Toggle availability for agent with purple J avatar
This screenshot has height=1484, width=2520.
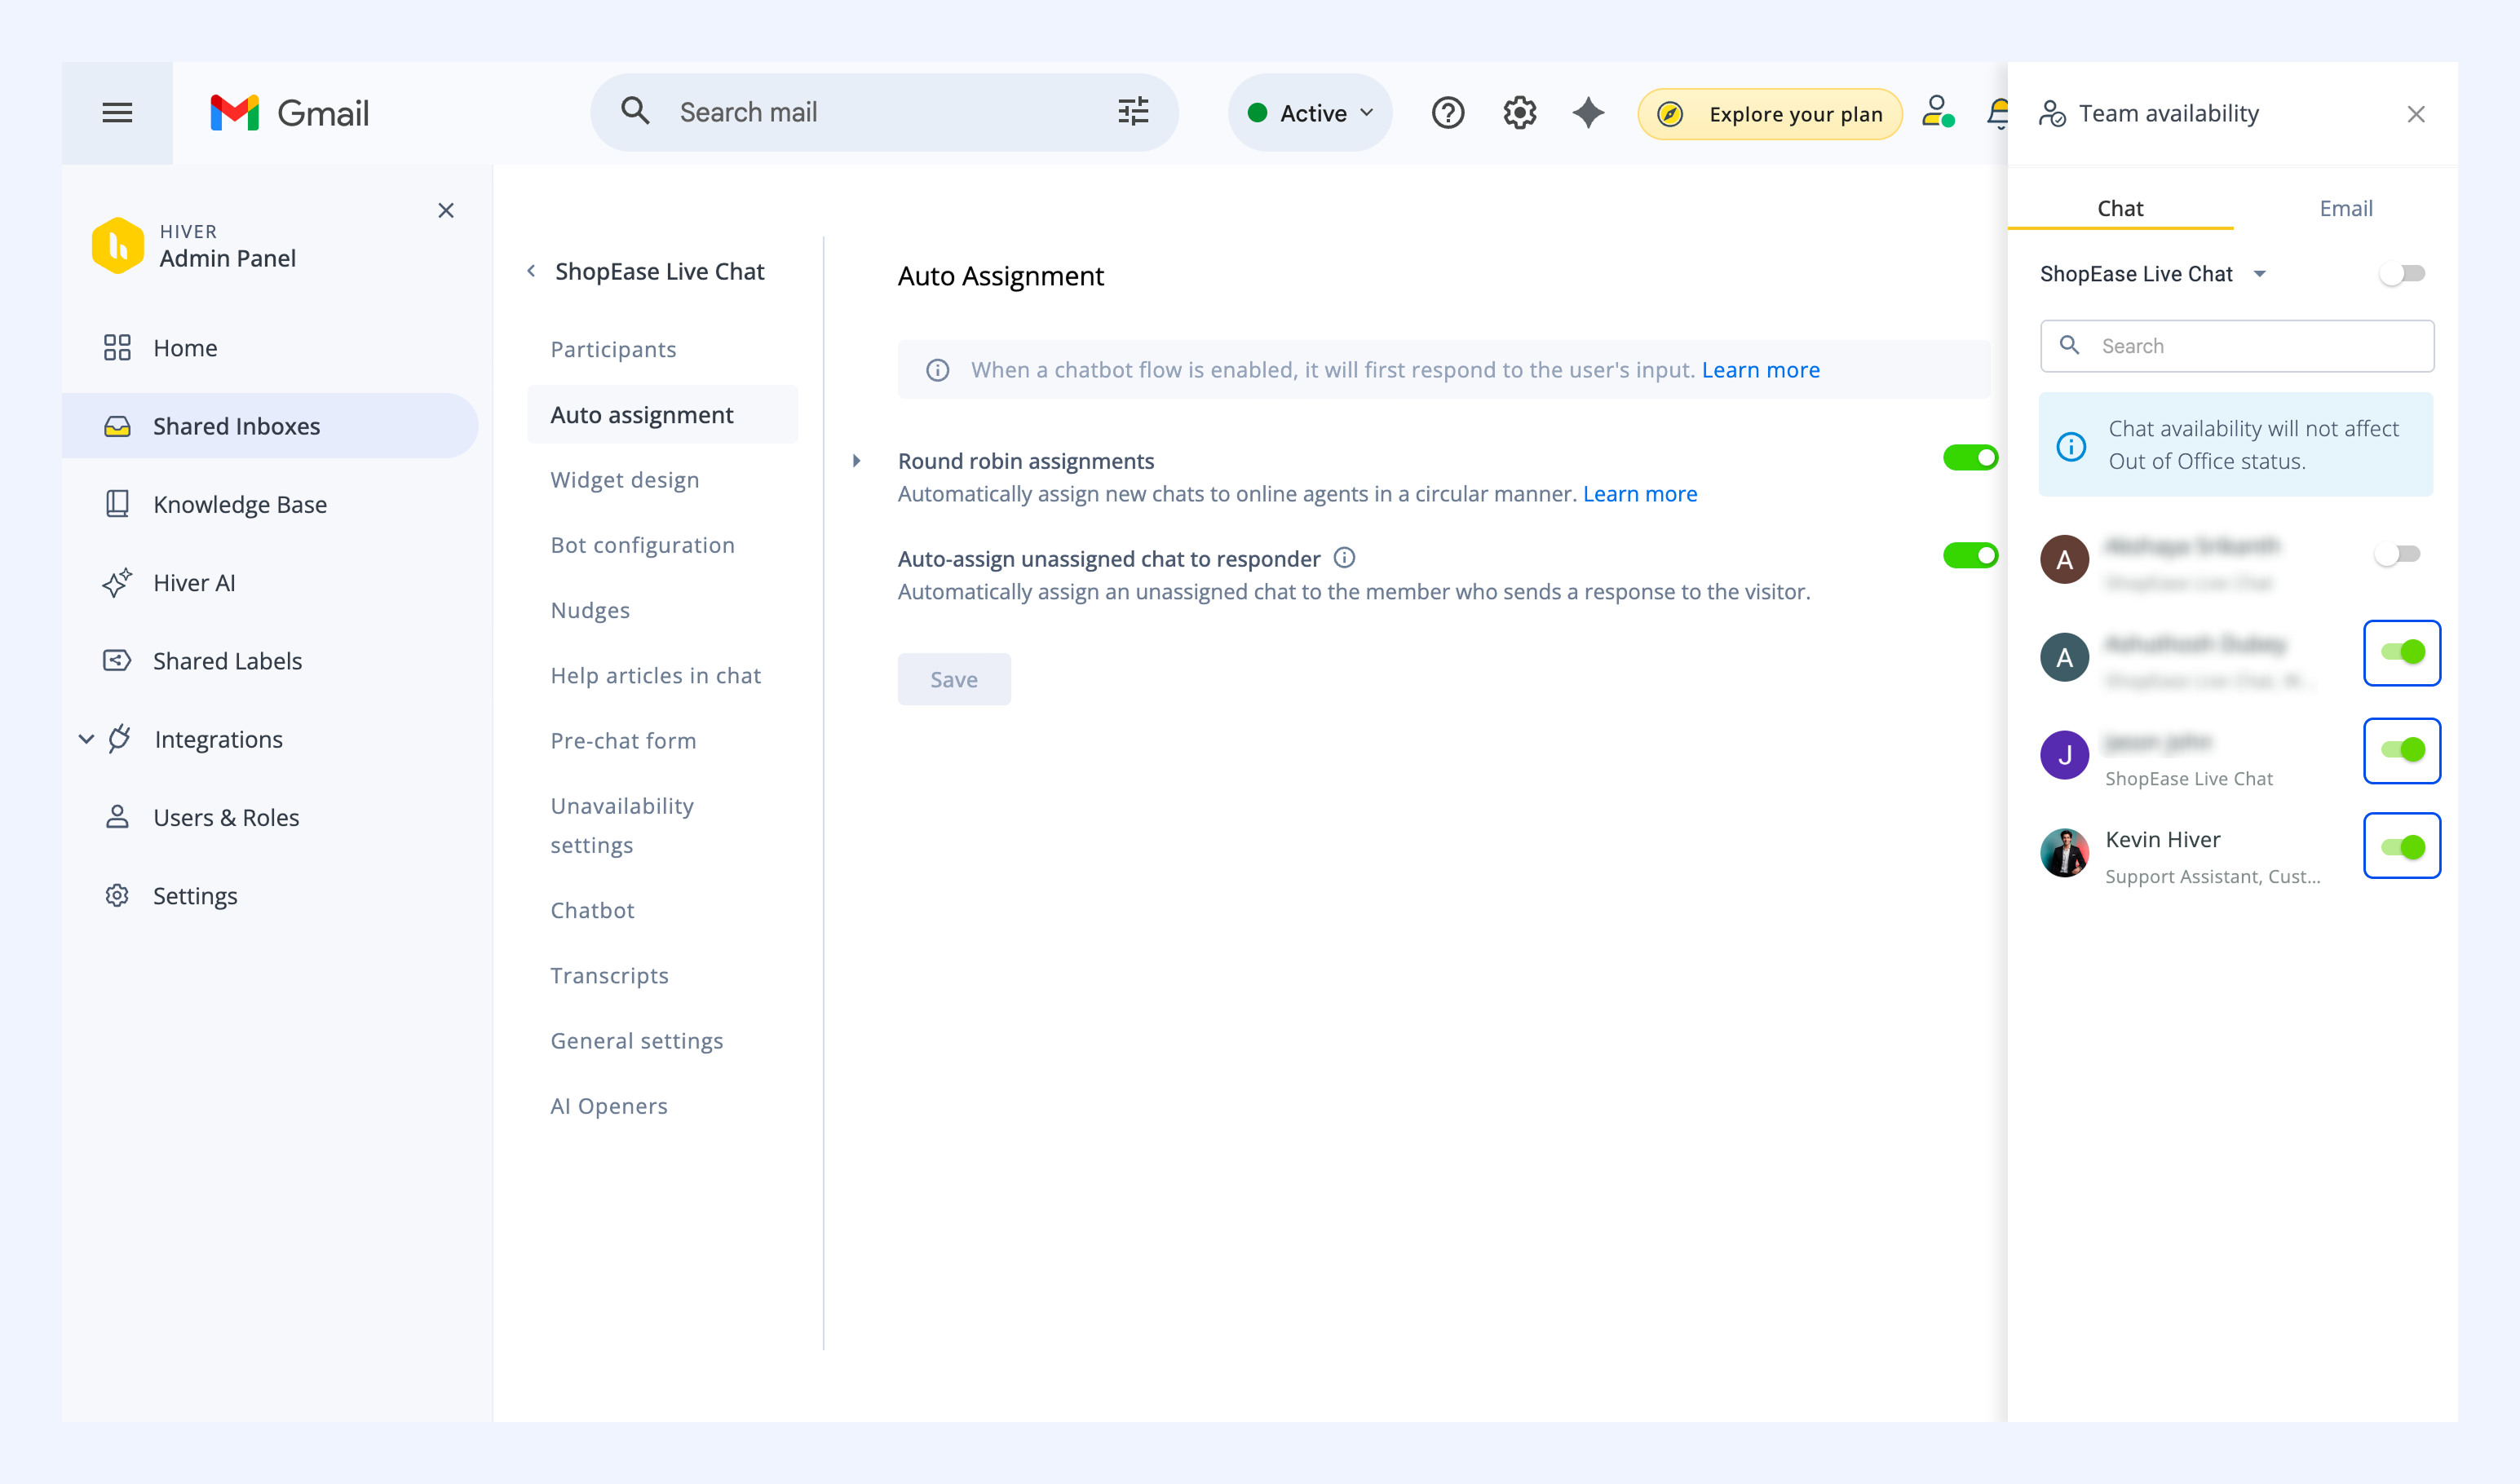pos(2402,750)
